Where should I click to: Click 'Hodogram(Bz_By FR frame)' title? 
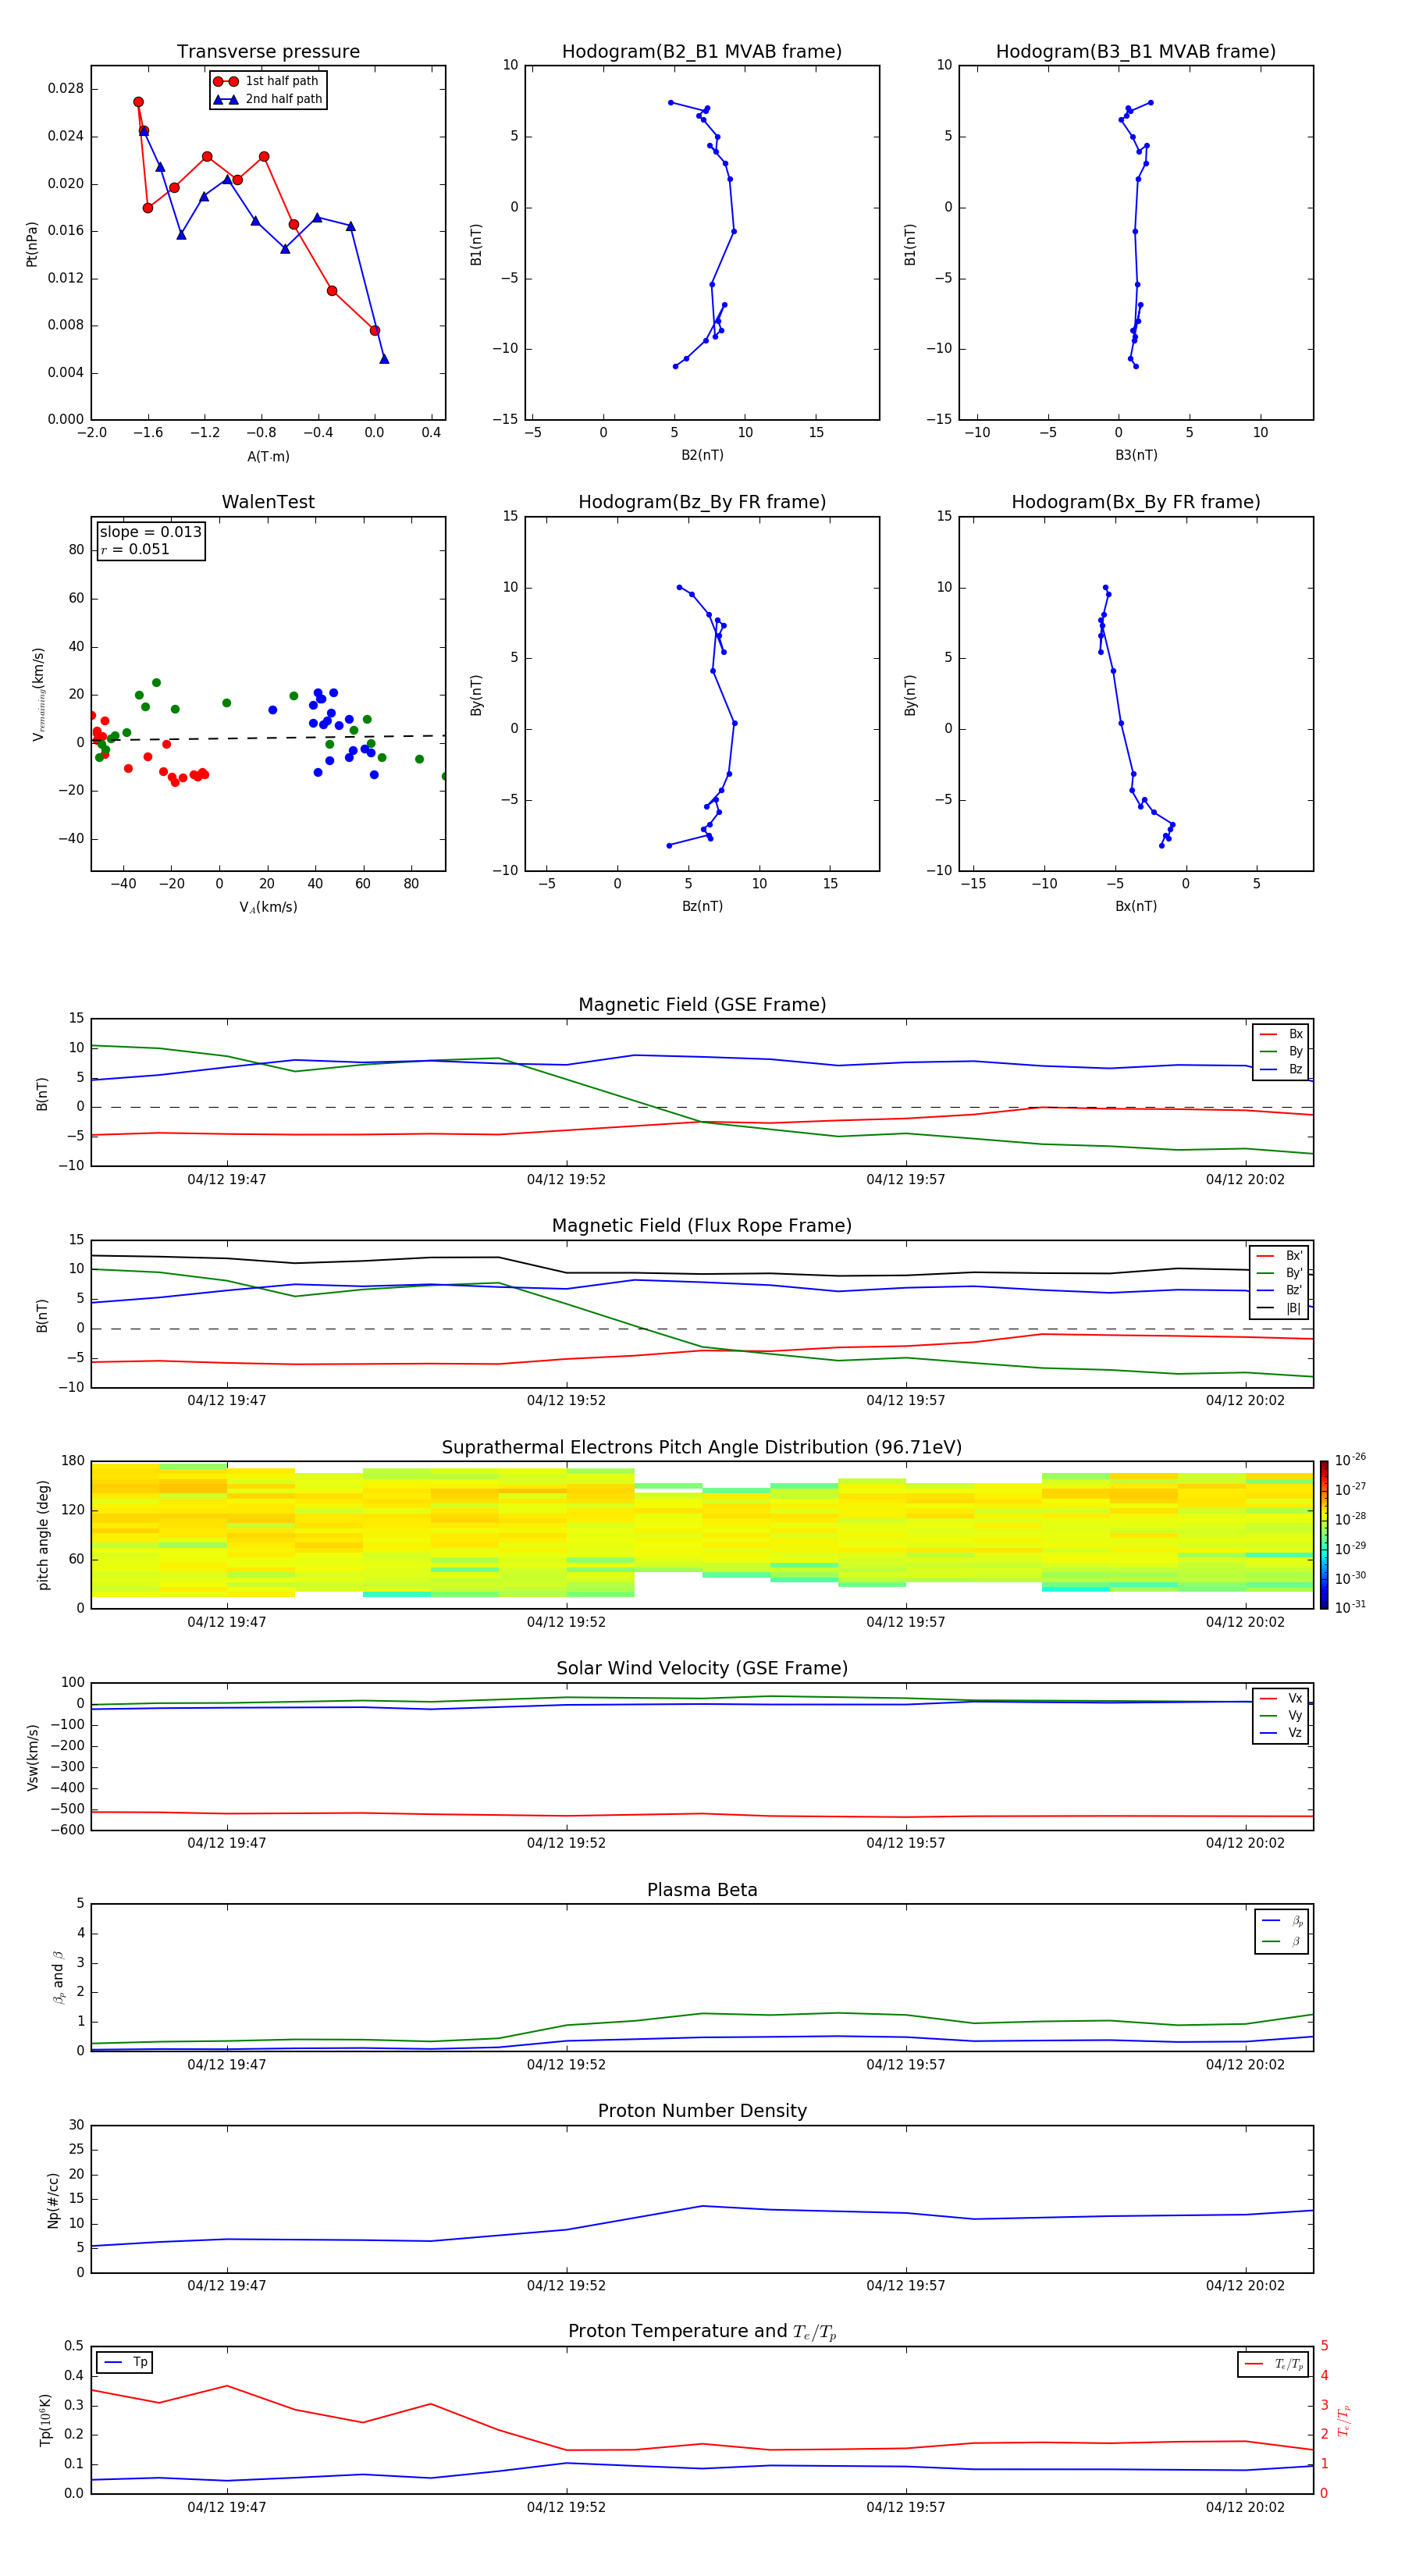pyautogui.click(x=702, y=502)
